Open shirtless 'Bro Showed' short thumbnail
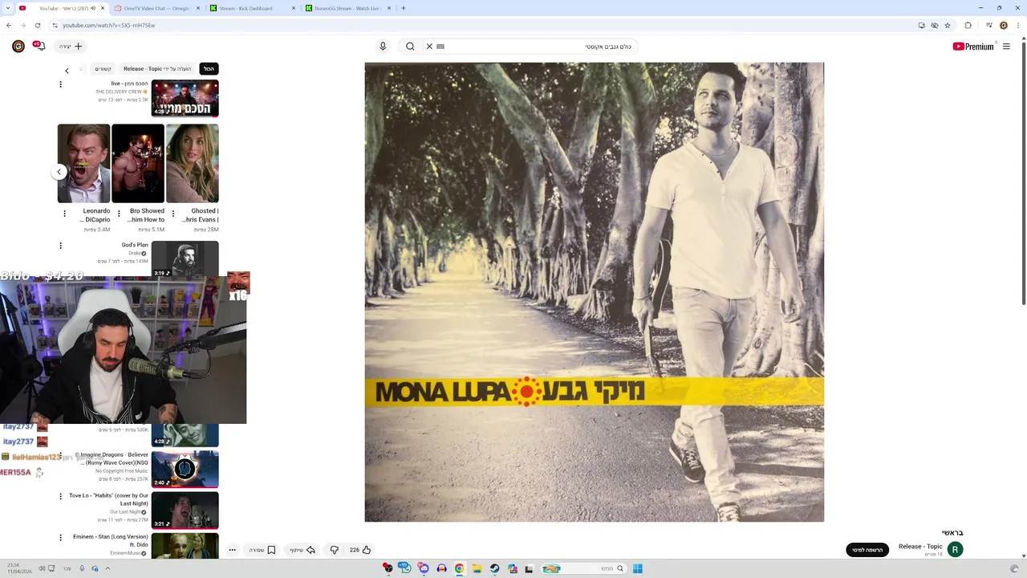Viewport: 1027px width, 578px height. tap(138, 163)
